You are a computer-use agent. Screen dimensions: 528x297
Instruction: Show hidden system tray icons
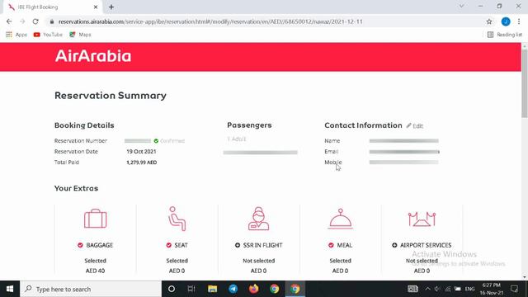(427, 289)
